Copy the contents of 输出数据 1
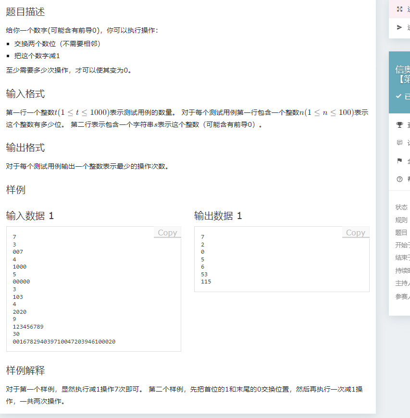Viewport: 410px width, 418px height. 355,233
